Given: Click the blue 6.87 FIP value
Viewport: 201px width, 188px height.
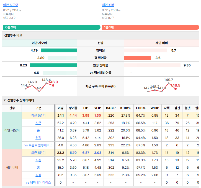Looking at the screenshot, I should click(x=86, y=153).
